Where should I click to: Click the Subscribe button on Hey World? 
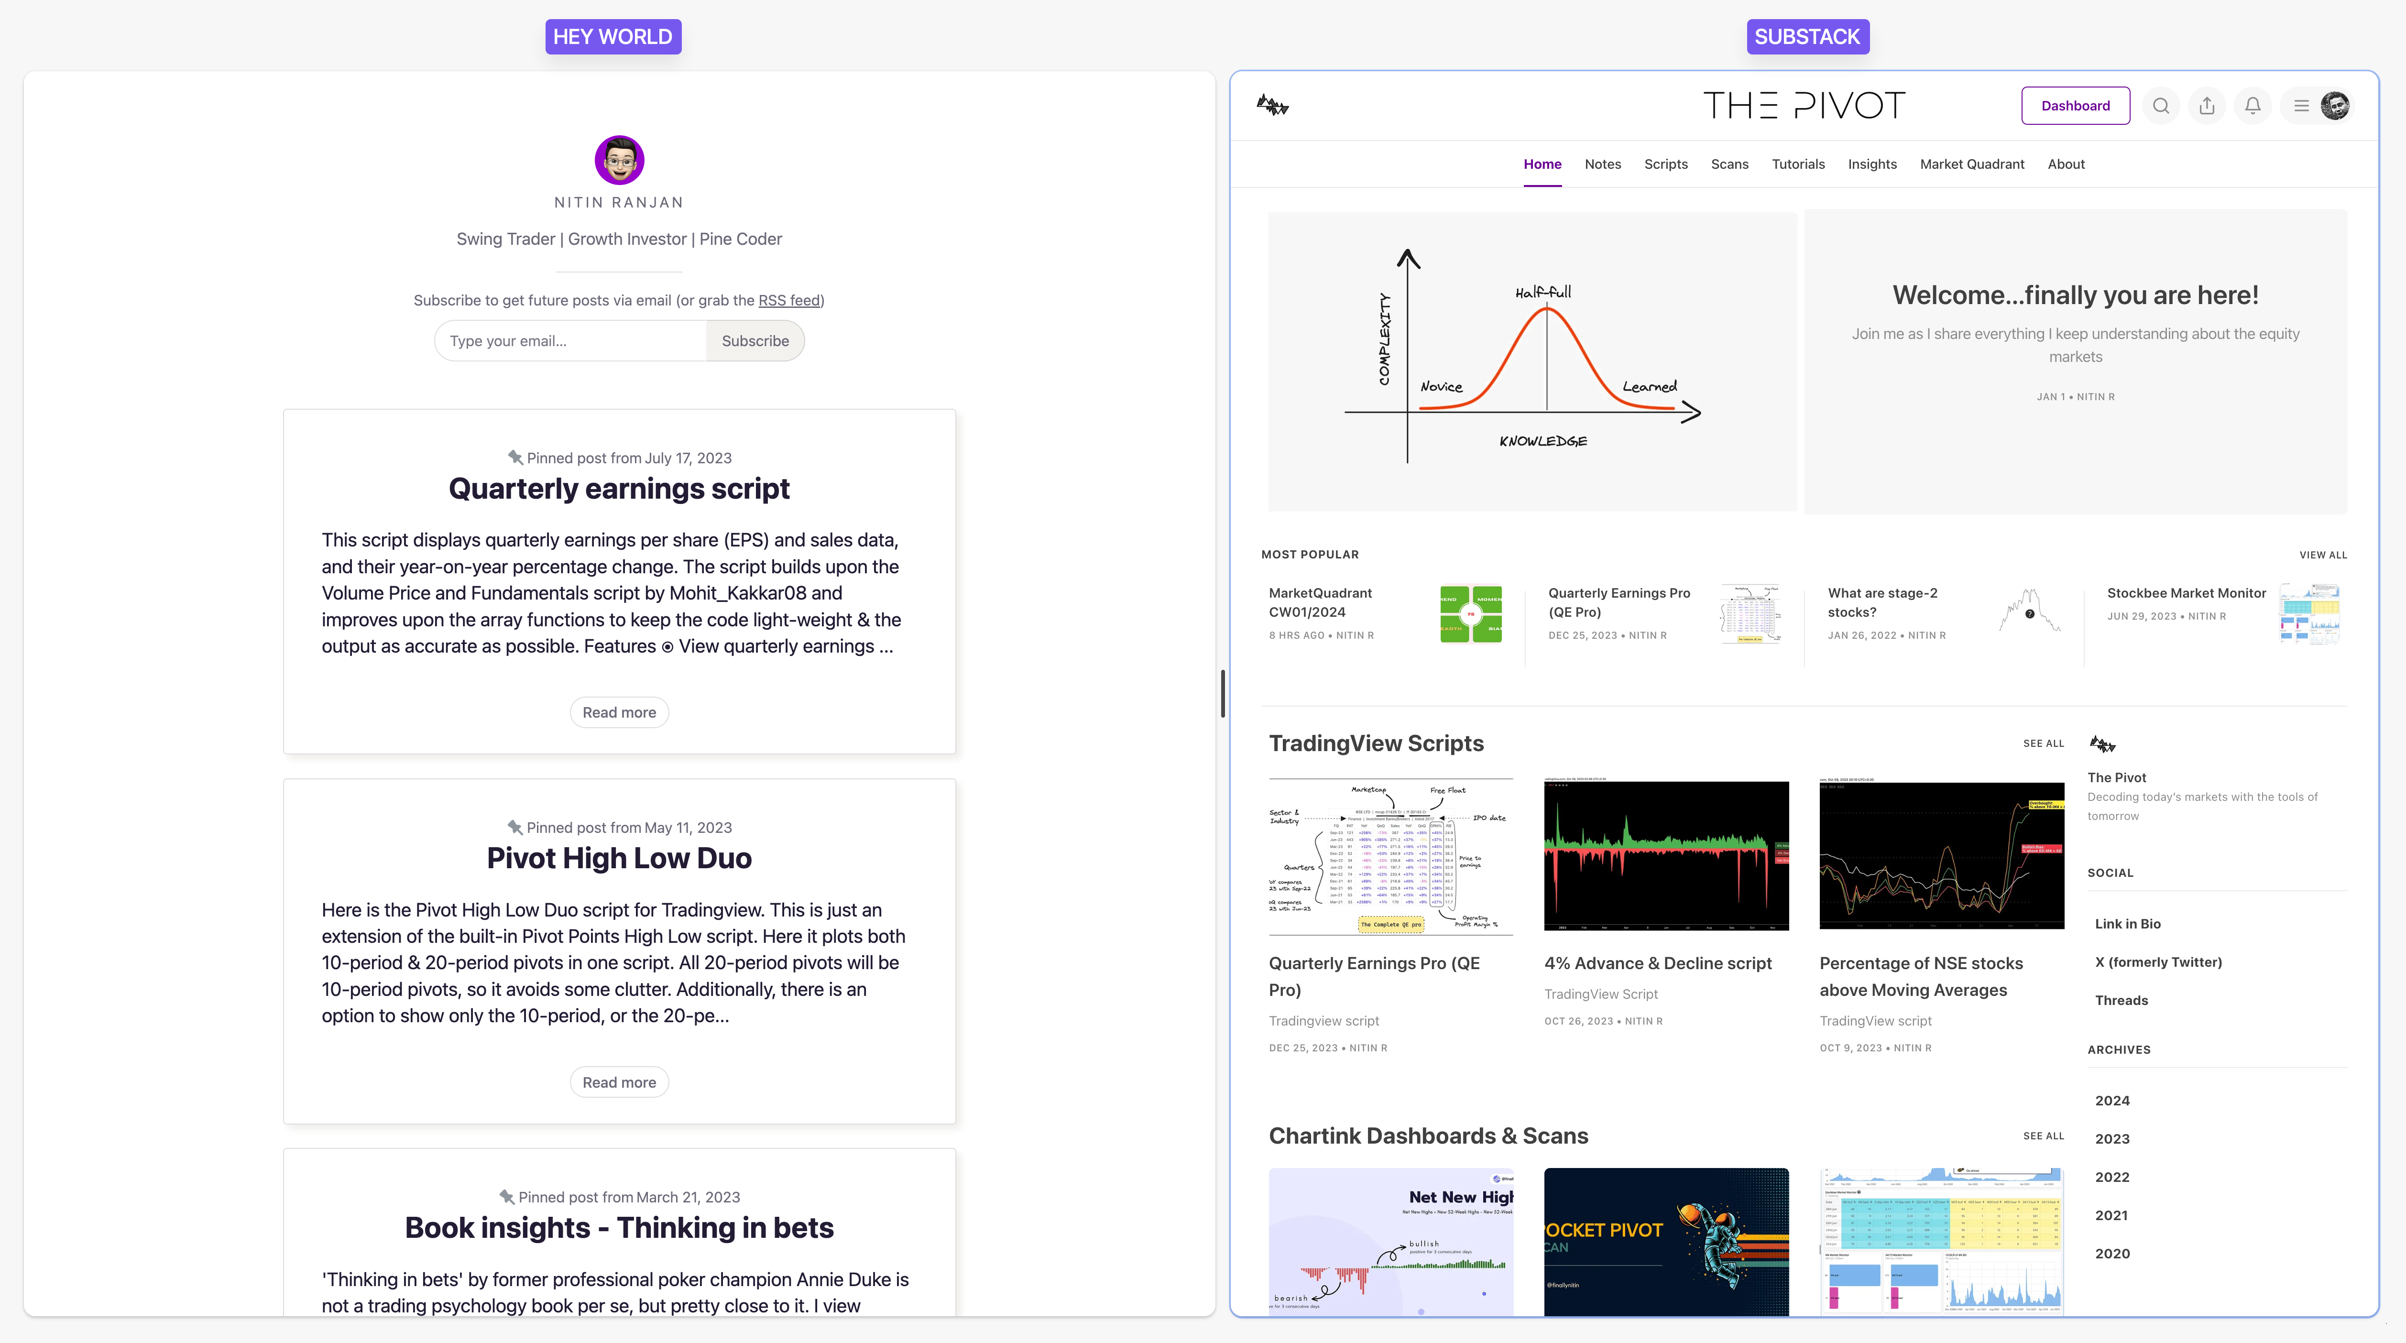[x=755, y=341]
